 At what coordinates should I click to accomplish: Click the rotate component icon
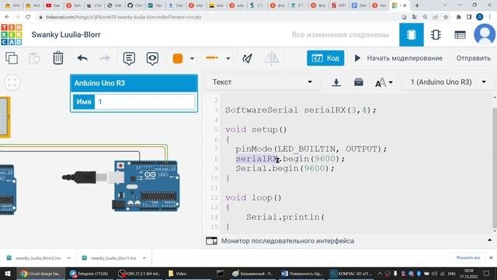click(x=247, y=58)
